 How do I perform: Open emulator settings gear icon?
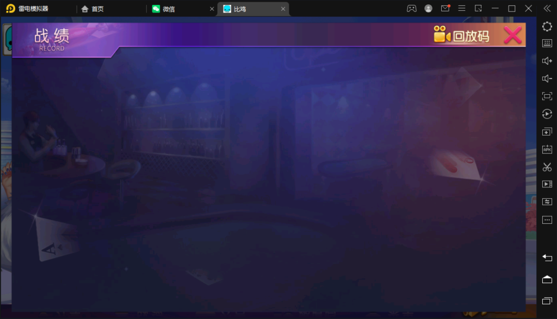[x=547, y=26]
